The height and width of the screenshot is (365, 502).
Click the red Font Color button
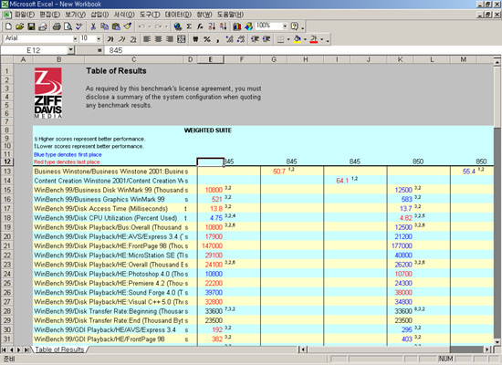314,39
